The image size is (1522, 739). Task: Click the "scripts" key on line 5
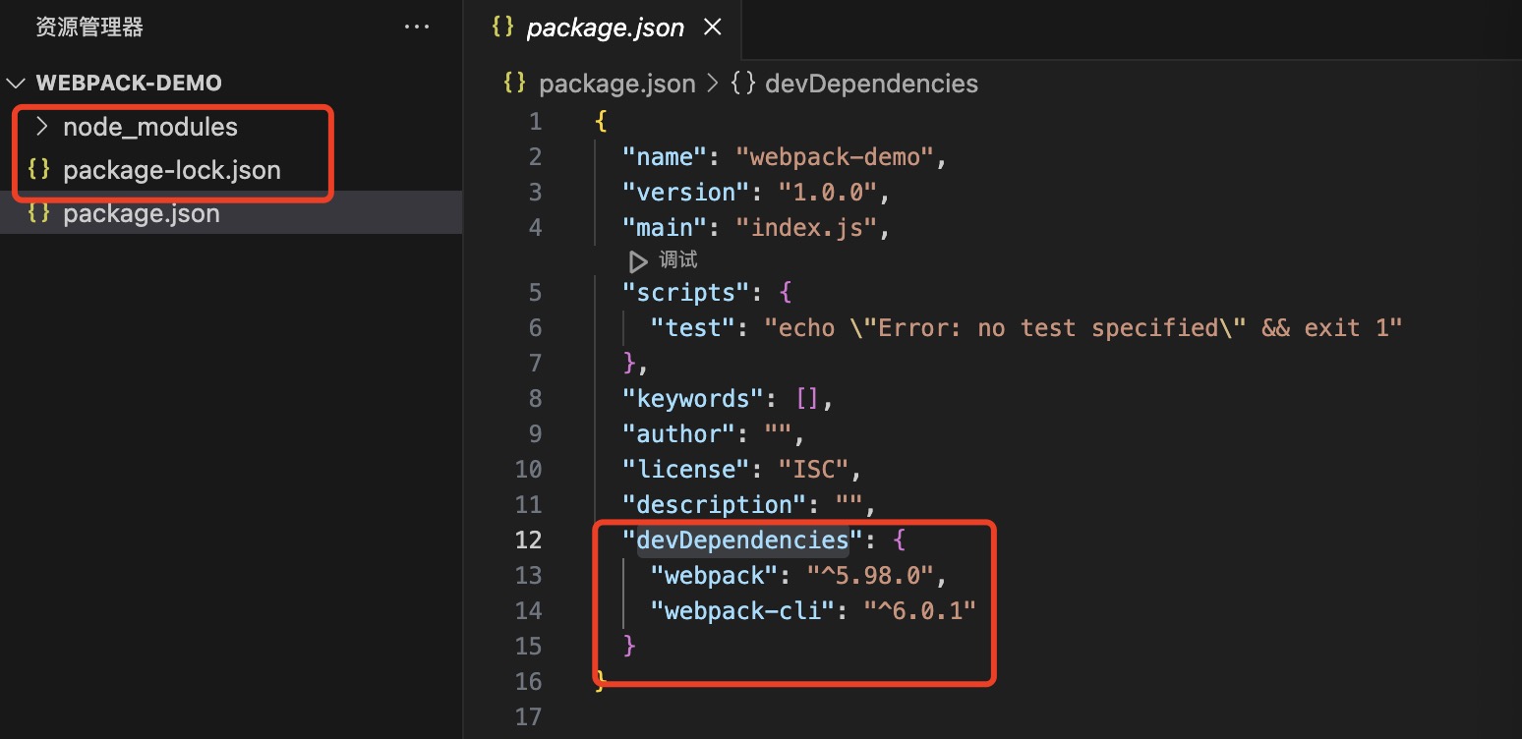[685, 292]
